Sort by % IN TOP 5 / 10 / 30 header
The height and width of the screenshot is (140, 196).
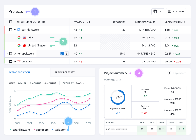tap(145, 22)
